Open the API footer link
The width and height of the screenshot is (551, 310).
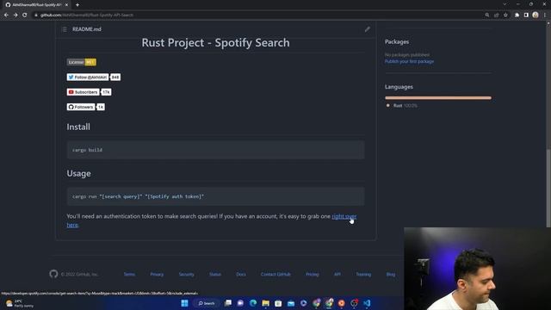point(337,274)
